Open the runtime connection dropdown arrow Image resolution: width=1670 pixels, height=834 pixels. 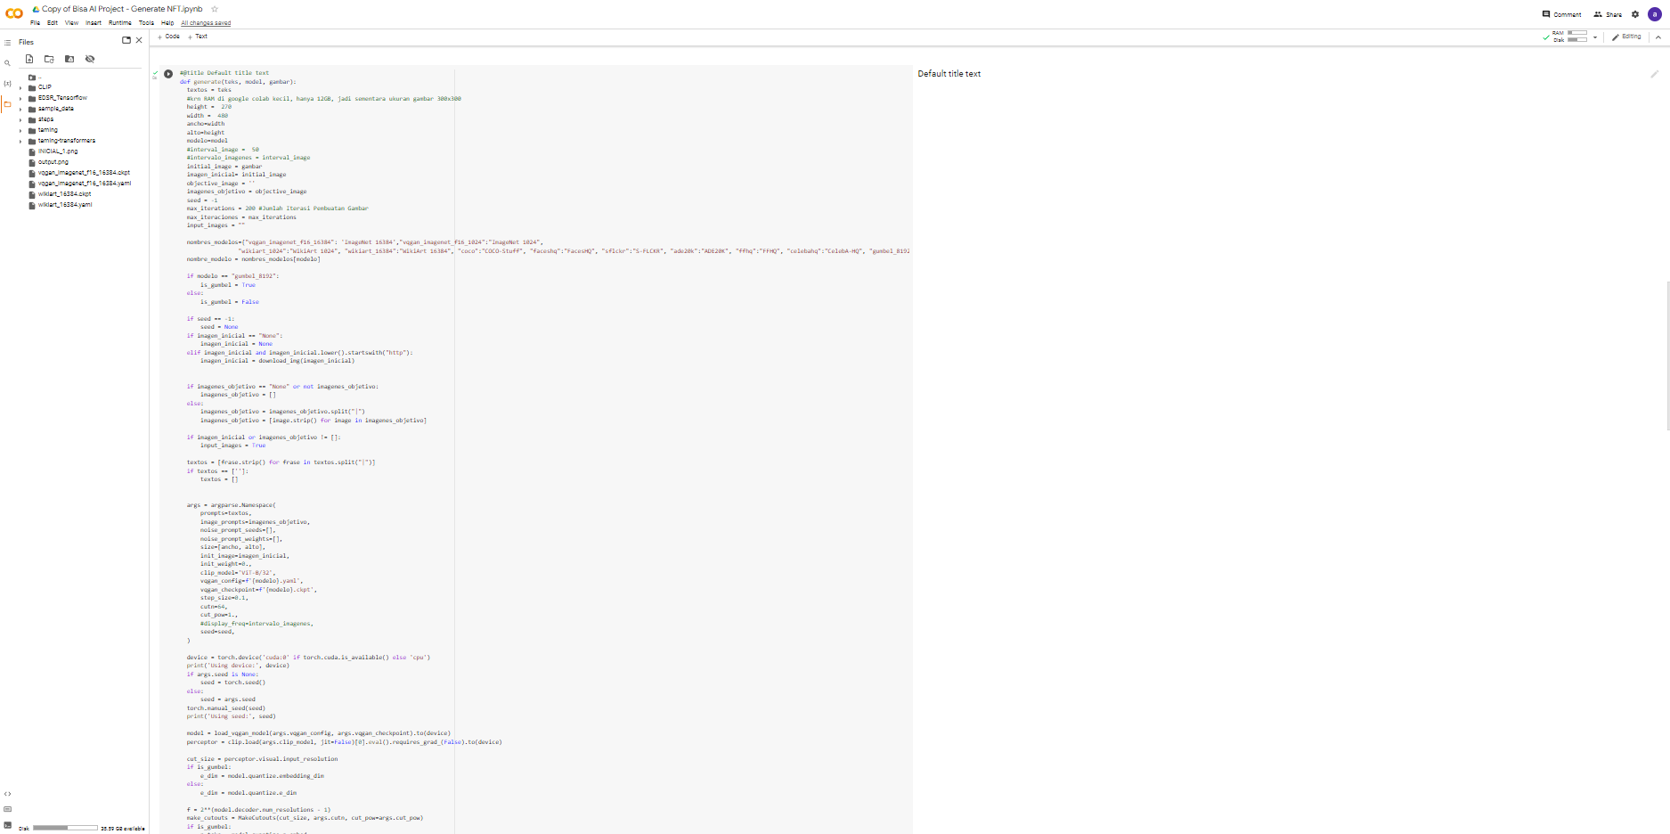(x=1594, y=37)
